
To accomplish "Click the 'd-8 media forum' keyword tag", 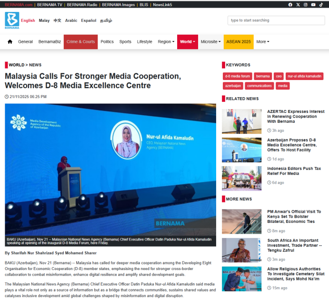I will pos(238,76).
